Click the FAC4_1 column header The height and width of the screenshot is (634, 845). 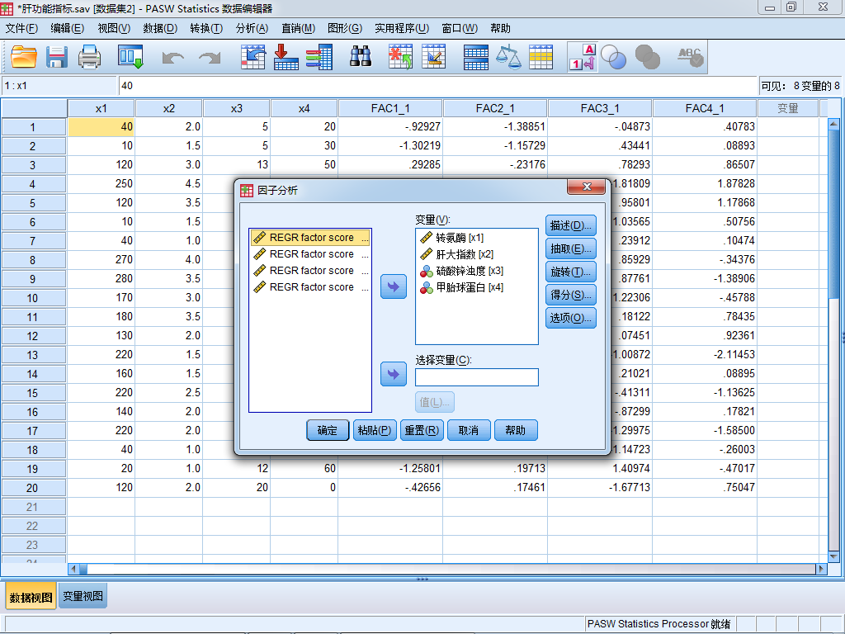705,108
